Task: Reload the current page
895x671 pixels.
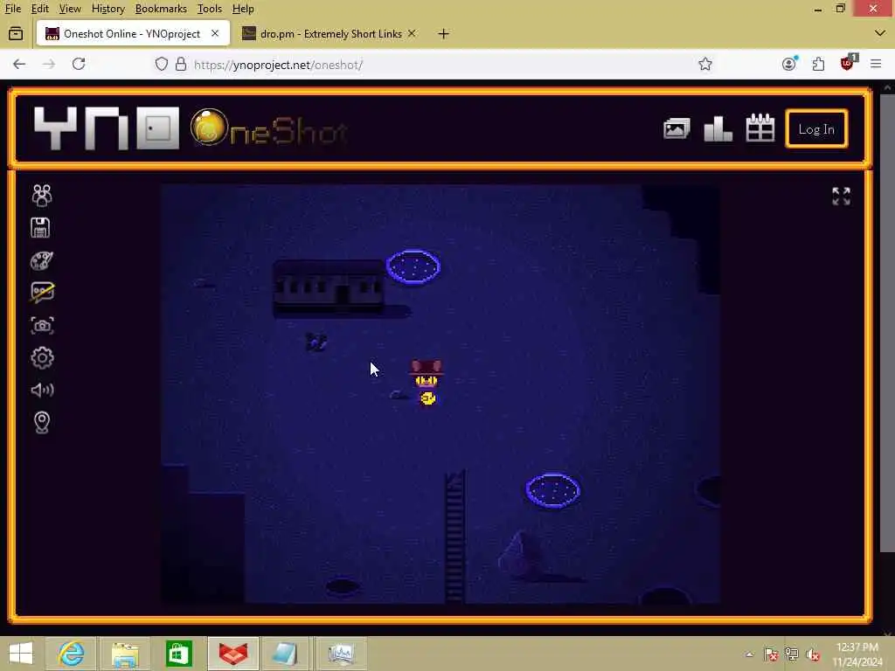Action: [x=79, y=64]
